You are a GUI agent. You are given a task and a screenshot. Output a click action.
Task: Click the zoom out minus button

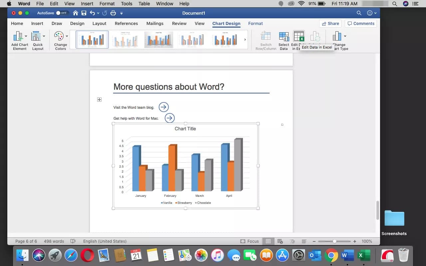[314, 241]
